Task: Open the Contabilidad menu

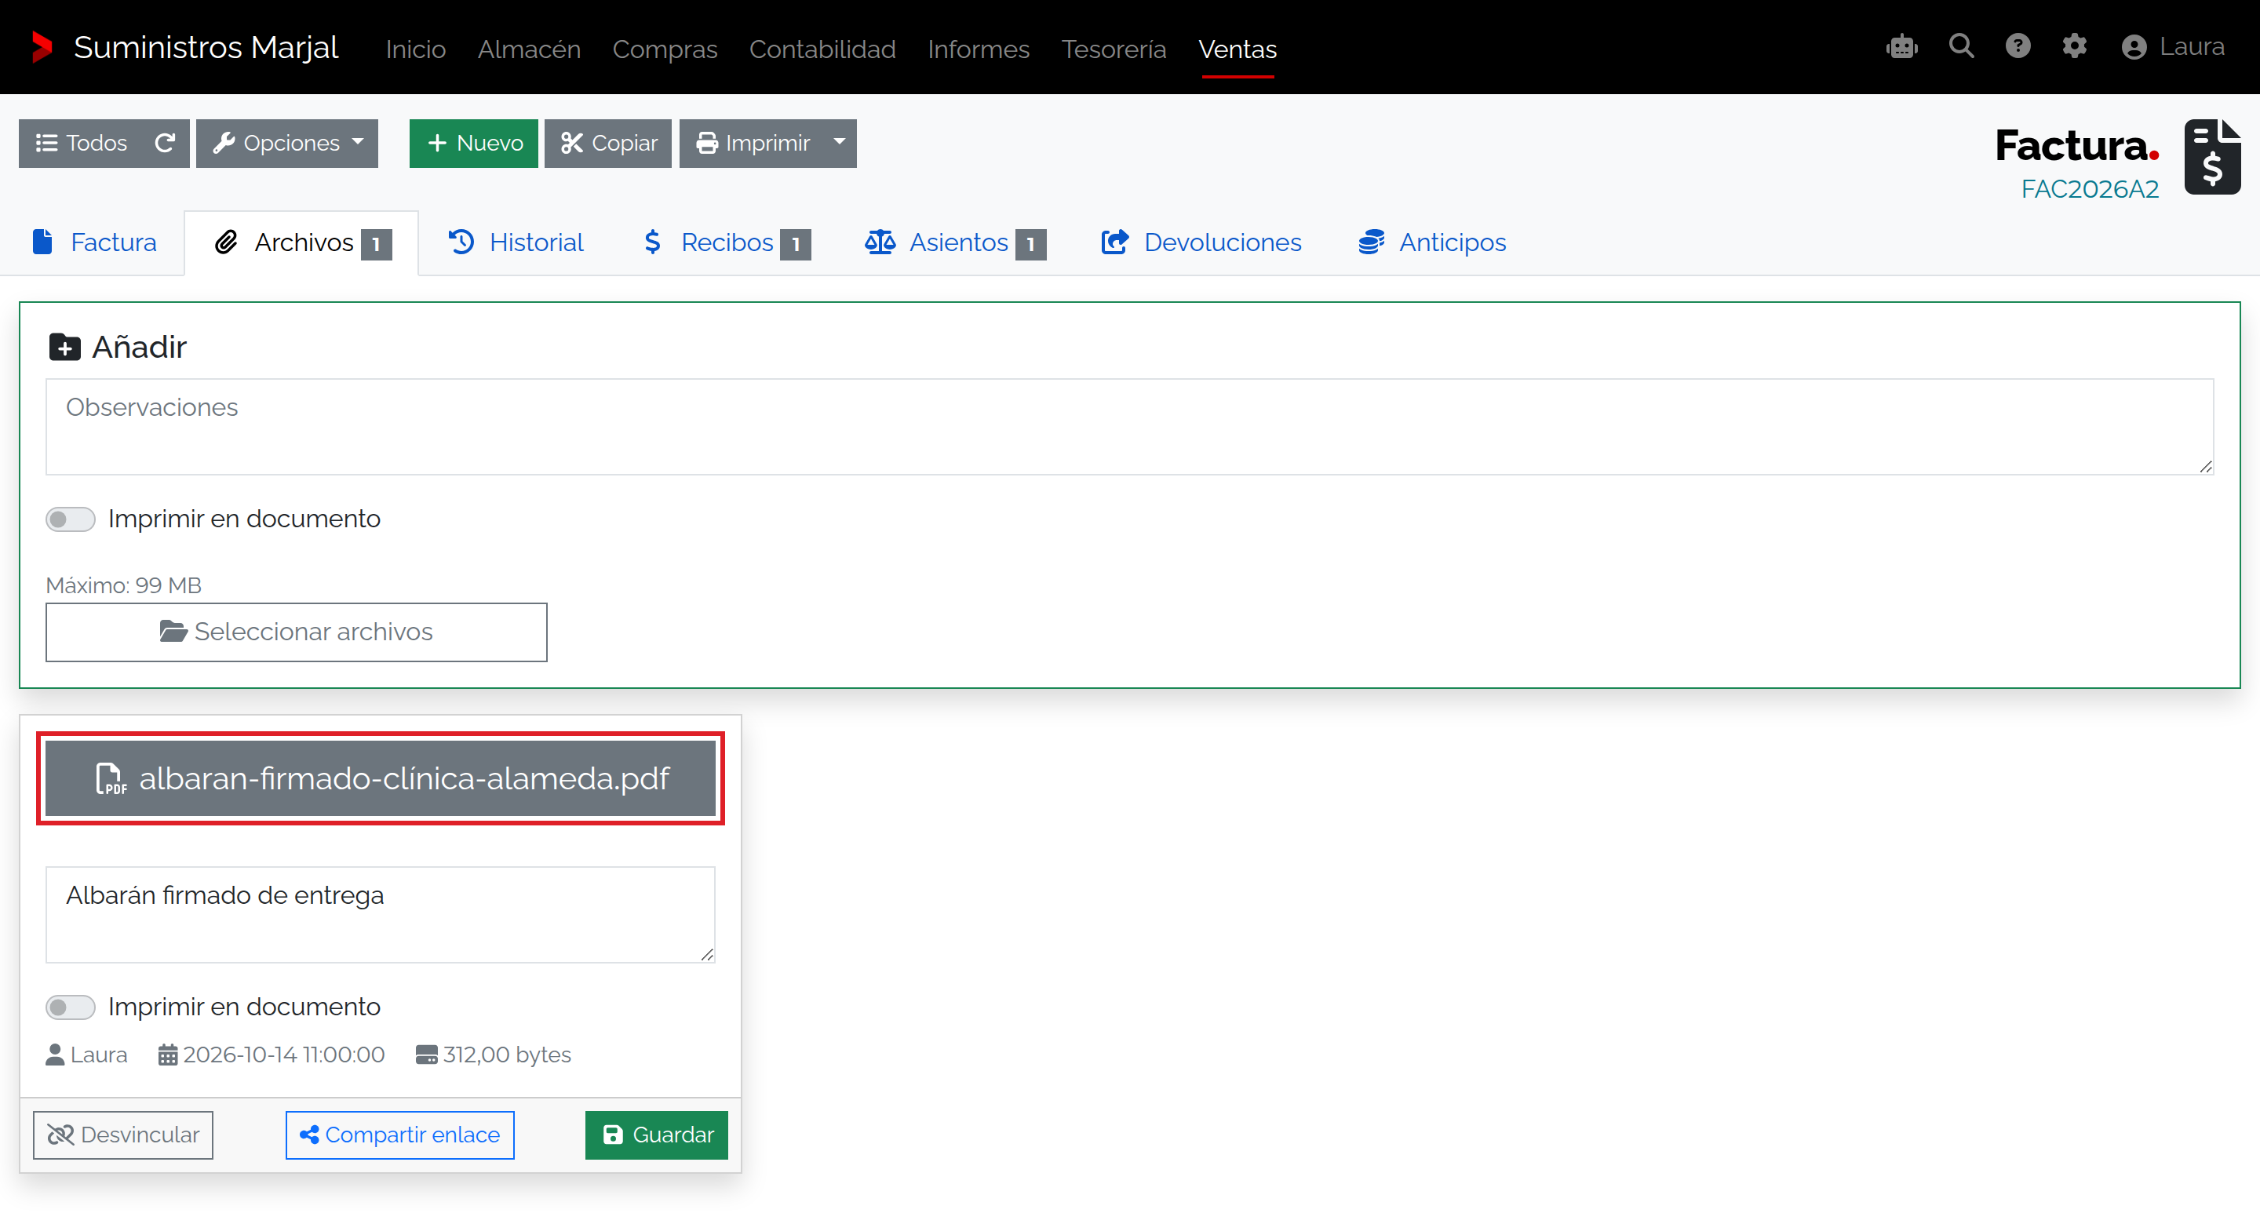Action: (x=822, y=49)
